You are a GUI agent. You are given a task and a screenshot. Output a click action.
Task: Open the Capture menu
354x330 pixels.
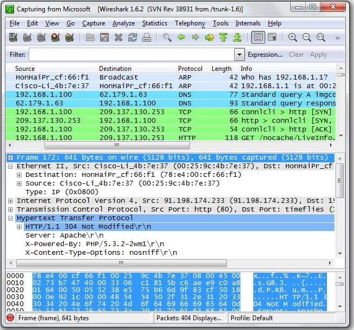click(94, 23)
